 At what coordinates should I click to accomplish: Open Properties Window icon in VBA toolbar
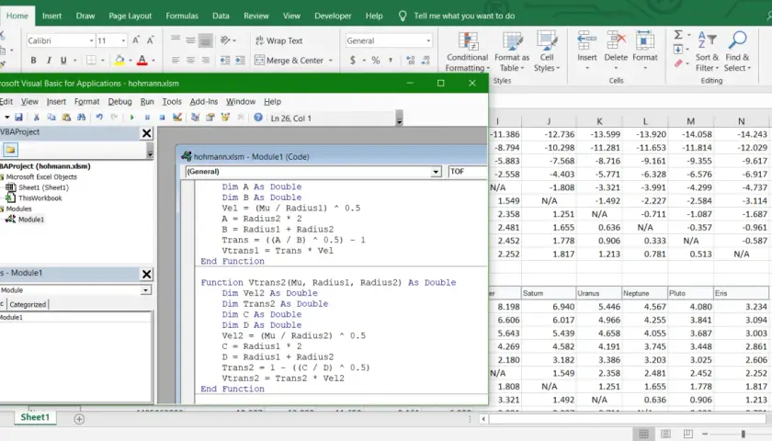click(x=210, y=118)
